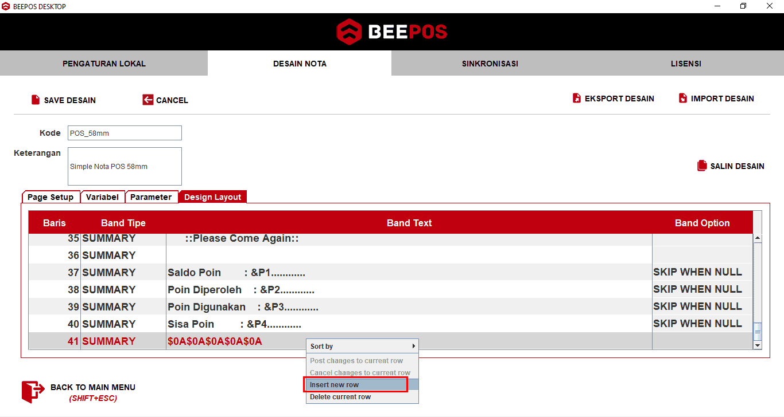
Task: Select the '$0A$0A$0A$0A$0A' band text cell
Action: (x=409, y=341)
